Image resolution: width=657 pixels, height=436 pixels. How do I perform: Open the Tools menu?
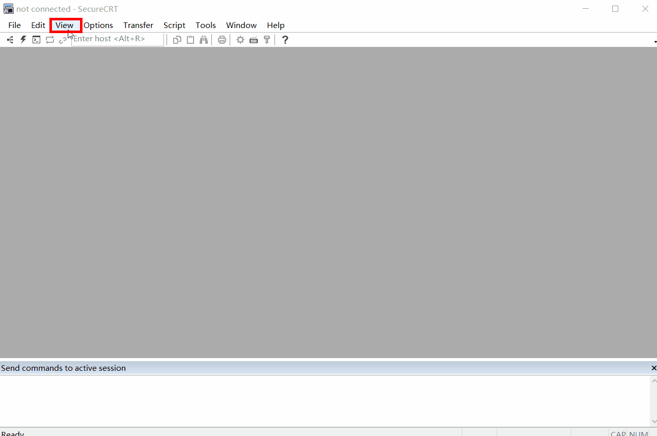(x=206, y=25)
